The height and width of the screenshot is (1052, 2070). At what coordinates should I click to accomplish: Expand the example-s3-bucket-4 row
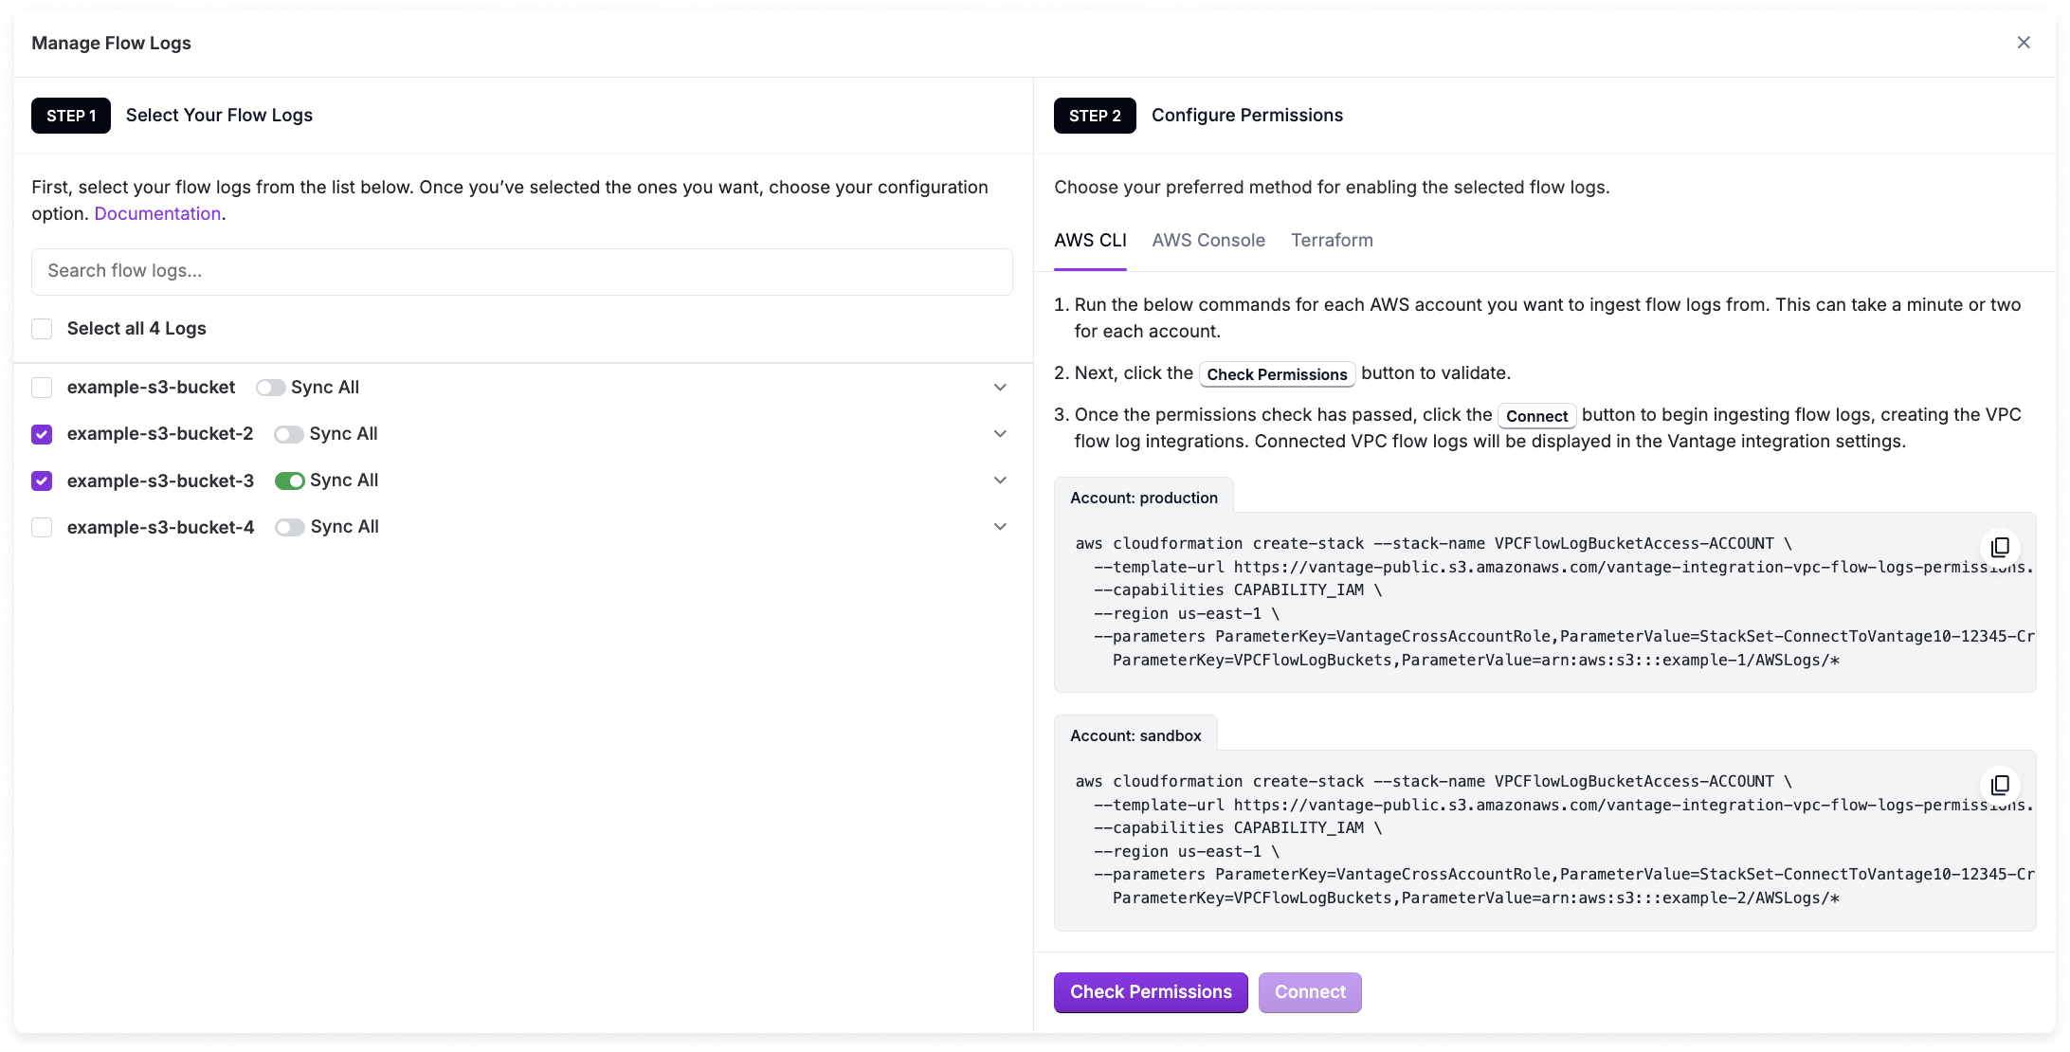(1000, 527)
